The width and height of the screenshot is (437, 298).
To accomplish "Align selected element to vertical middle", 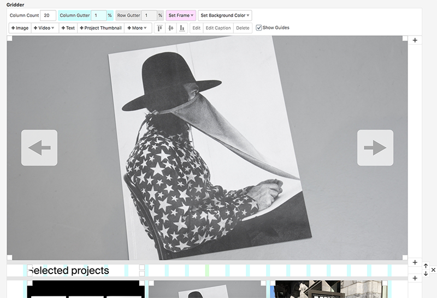I will [171, 28].
